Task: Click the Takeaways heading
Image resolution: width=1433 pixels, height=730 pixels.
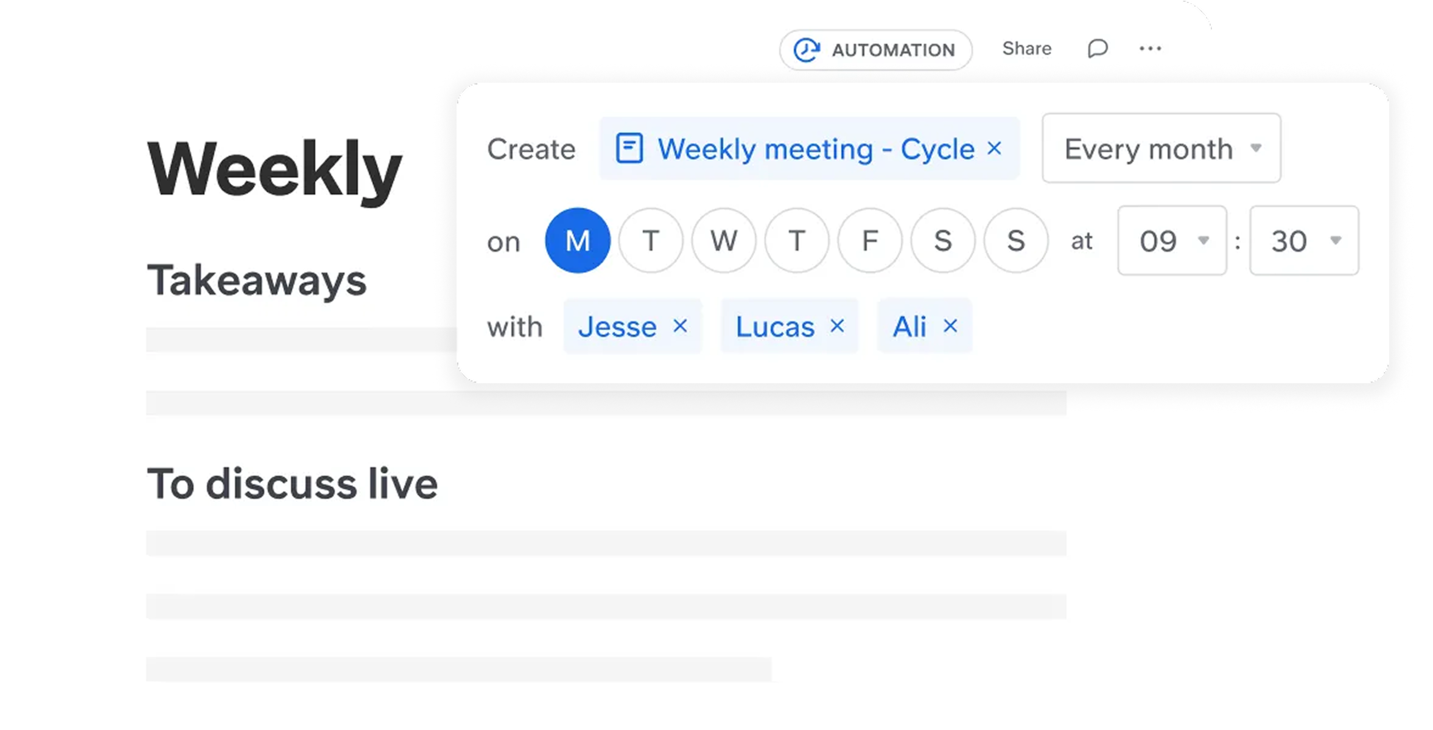Action: point(256,280)
